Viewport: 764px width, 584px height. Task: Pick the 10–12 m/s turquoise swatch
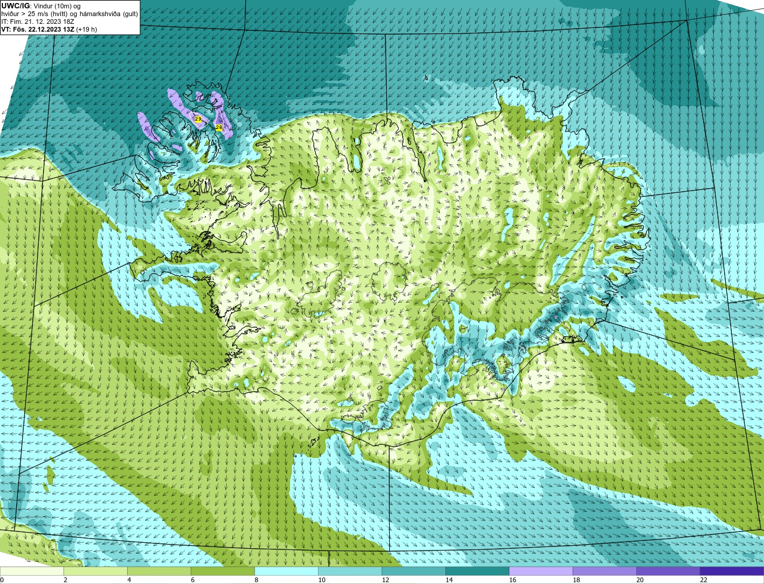pyautogui.click(x=350, y=571)
